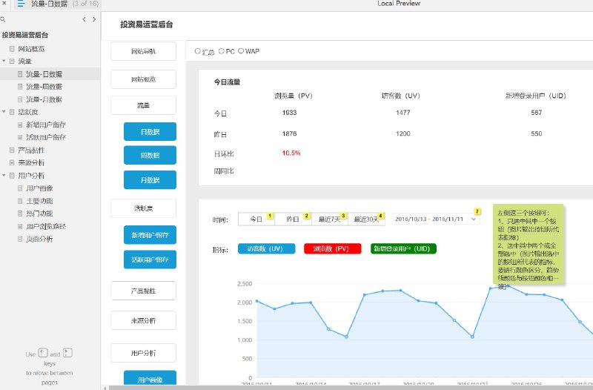593x390 pixels.
Task: Open 活跃用户留存 in the sitemap tree
Action: pyautogui.click(x=46, y=137)
